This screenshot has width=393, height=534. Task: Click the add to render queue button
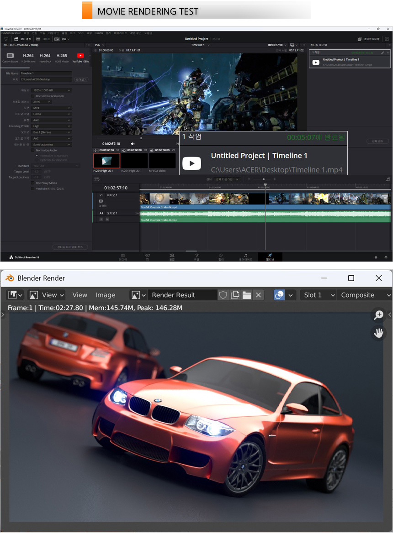tap(70, 247)
